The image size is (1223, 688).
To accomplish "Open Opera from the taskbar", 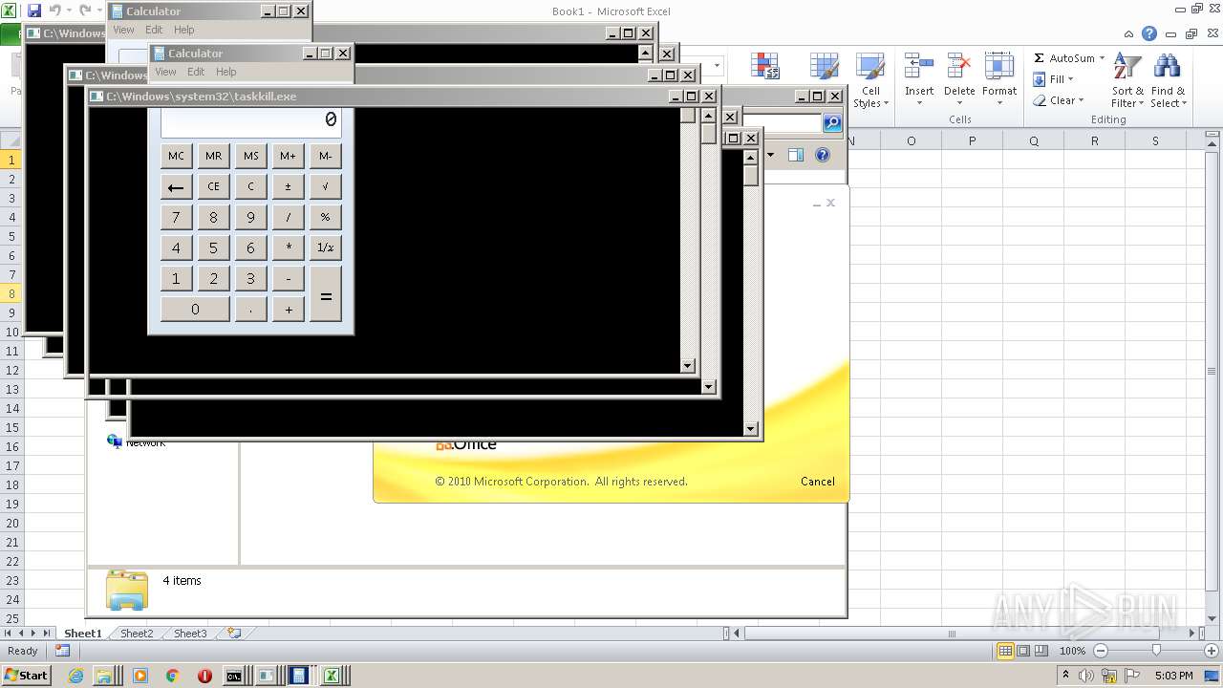I will 204,676.
